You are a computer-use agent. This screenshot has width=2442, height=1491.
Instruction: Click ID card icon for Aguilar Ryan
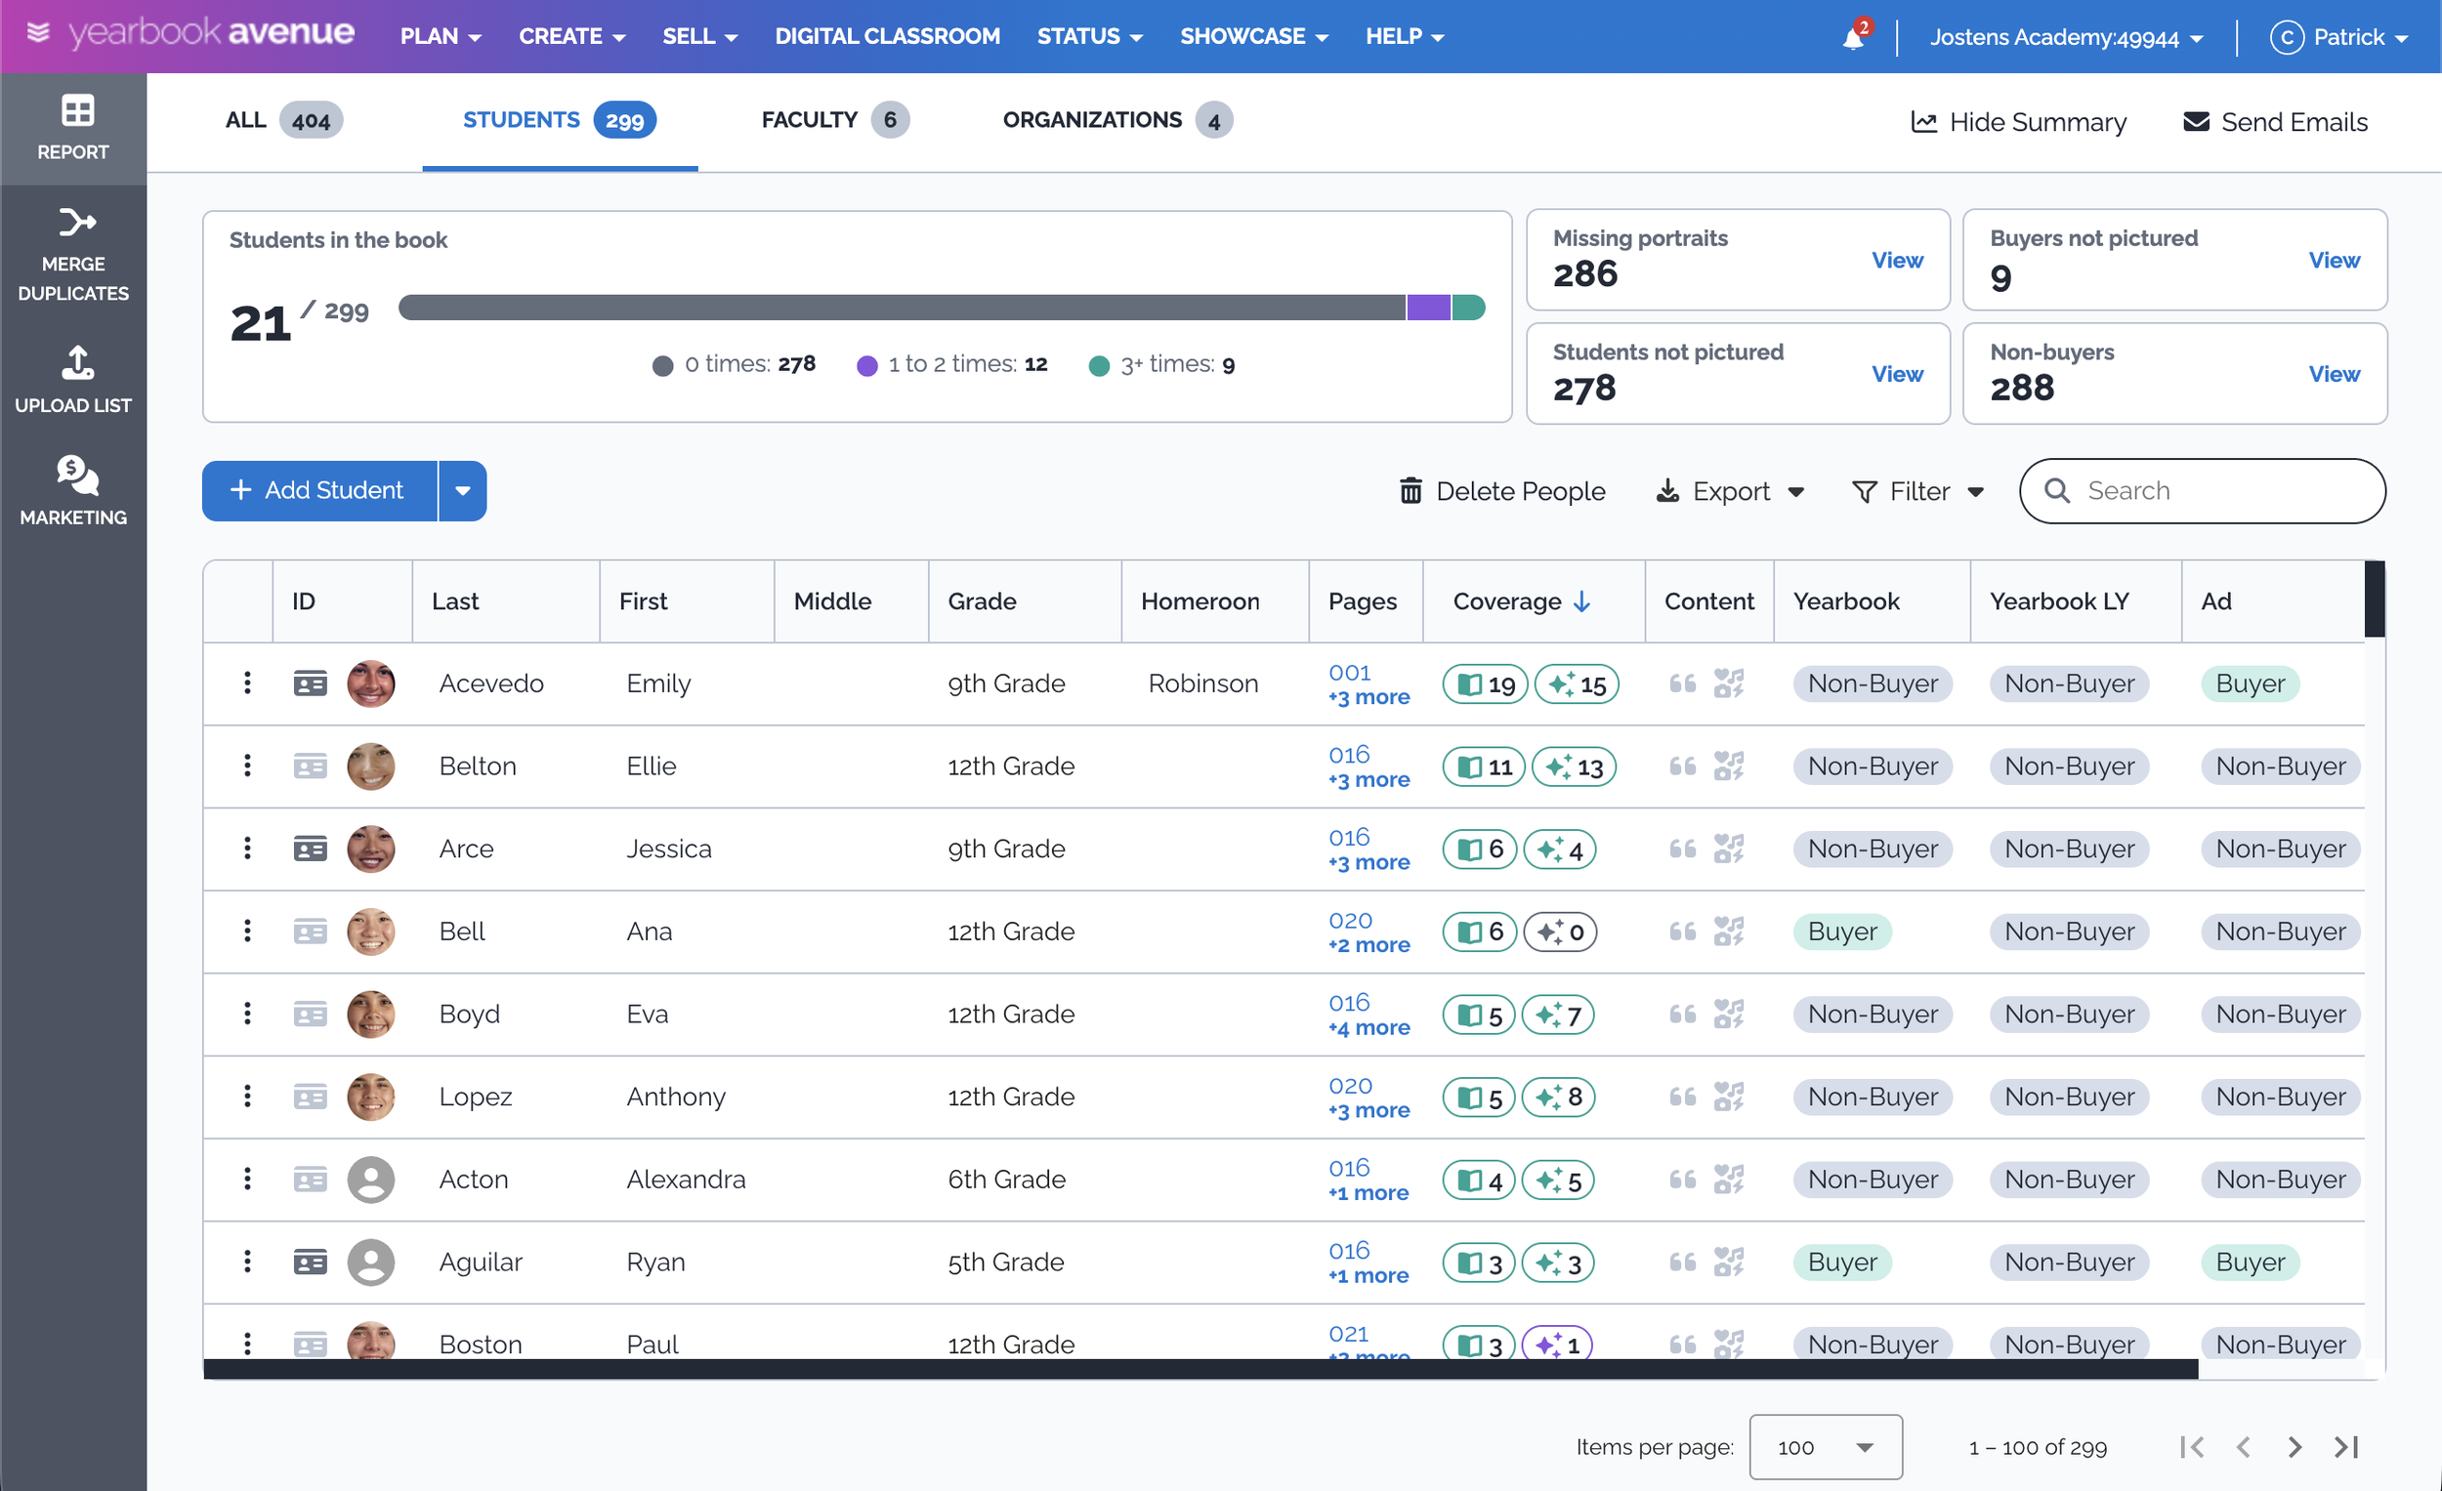click(311, 1263)
